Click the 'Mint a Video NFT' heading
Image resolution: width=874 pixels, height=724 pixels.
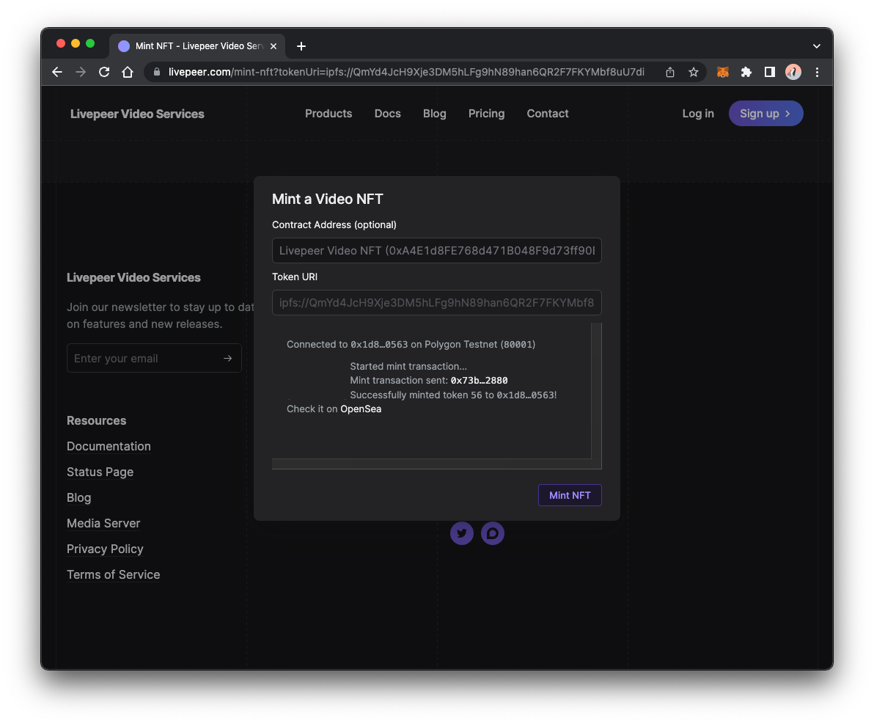coord(327,199)
